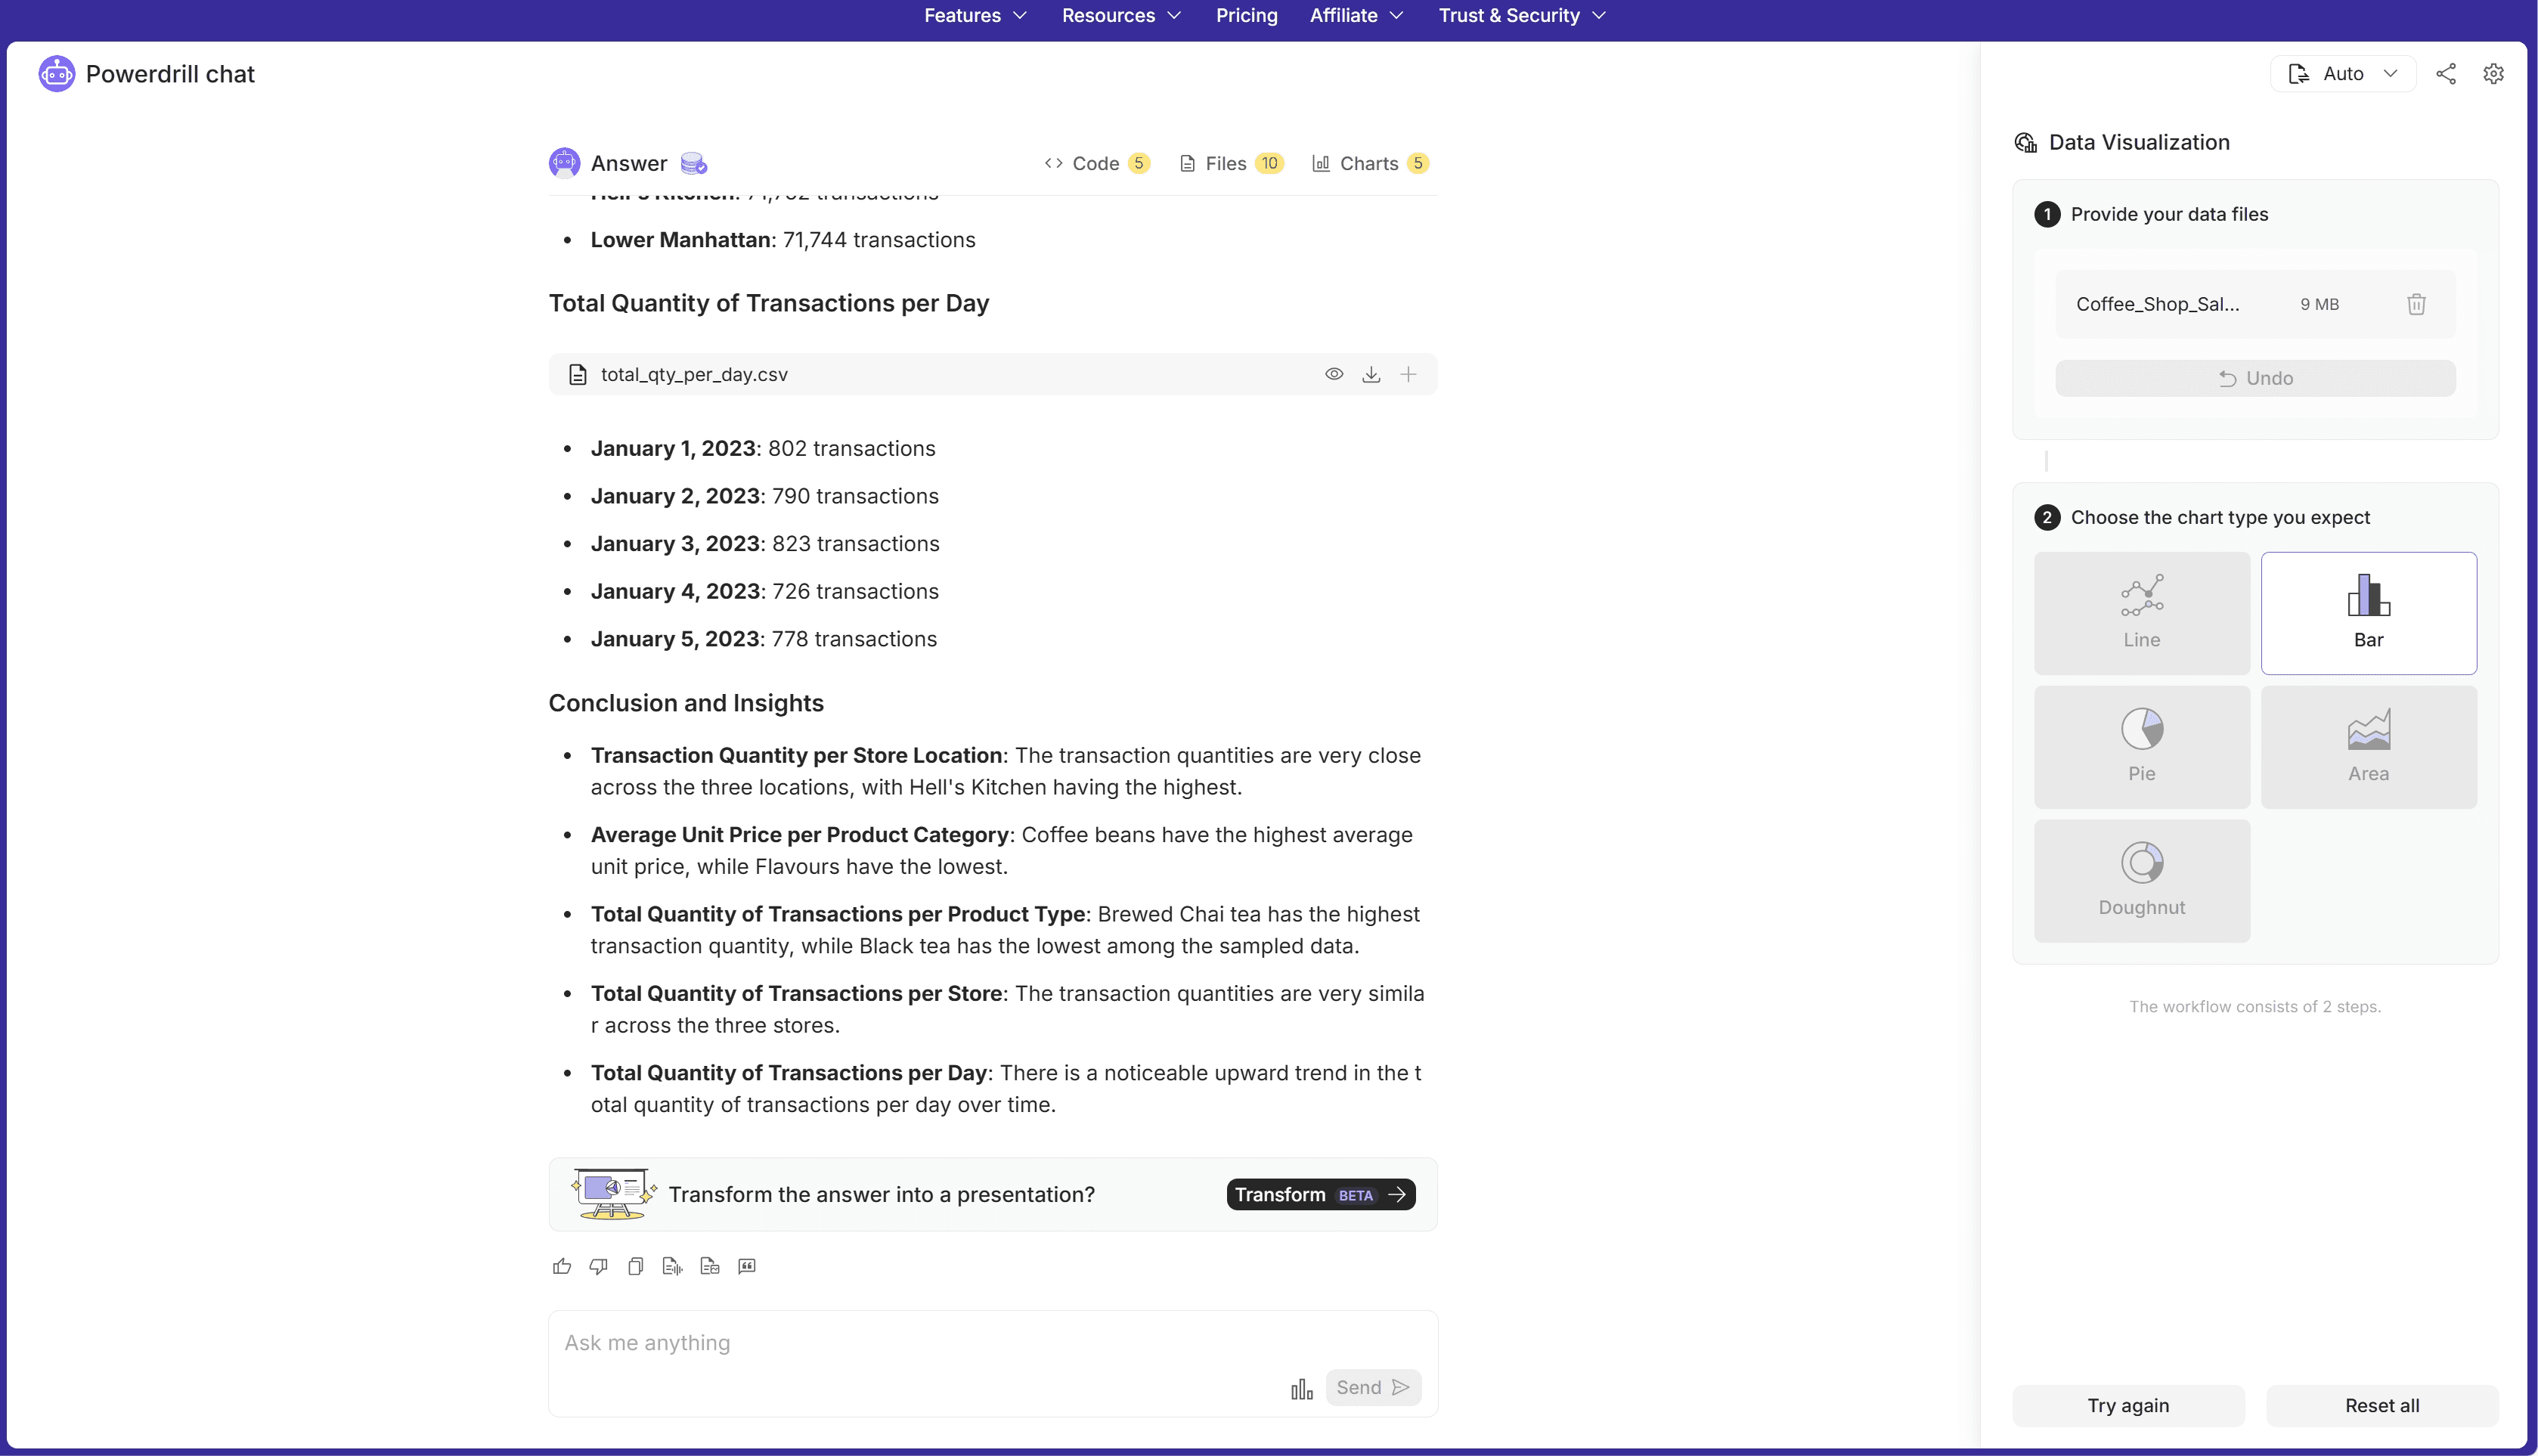Open the Pricing page
The height and width of the screenshot is (1456, 2538).
(1246, 15)
